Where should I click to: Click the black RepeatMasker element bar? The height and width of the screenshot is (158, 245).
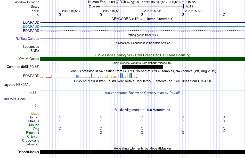[142, 152]
